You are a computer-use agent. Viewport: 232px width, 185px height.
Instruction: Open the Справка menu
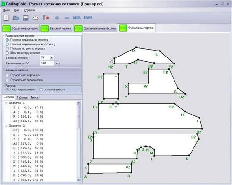pyautogui.click(x=29, y=10)
